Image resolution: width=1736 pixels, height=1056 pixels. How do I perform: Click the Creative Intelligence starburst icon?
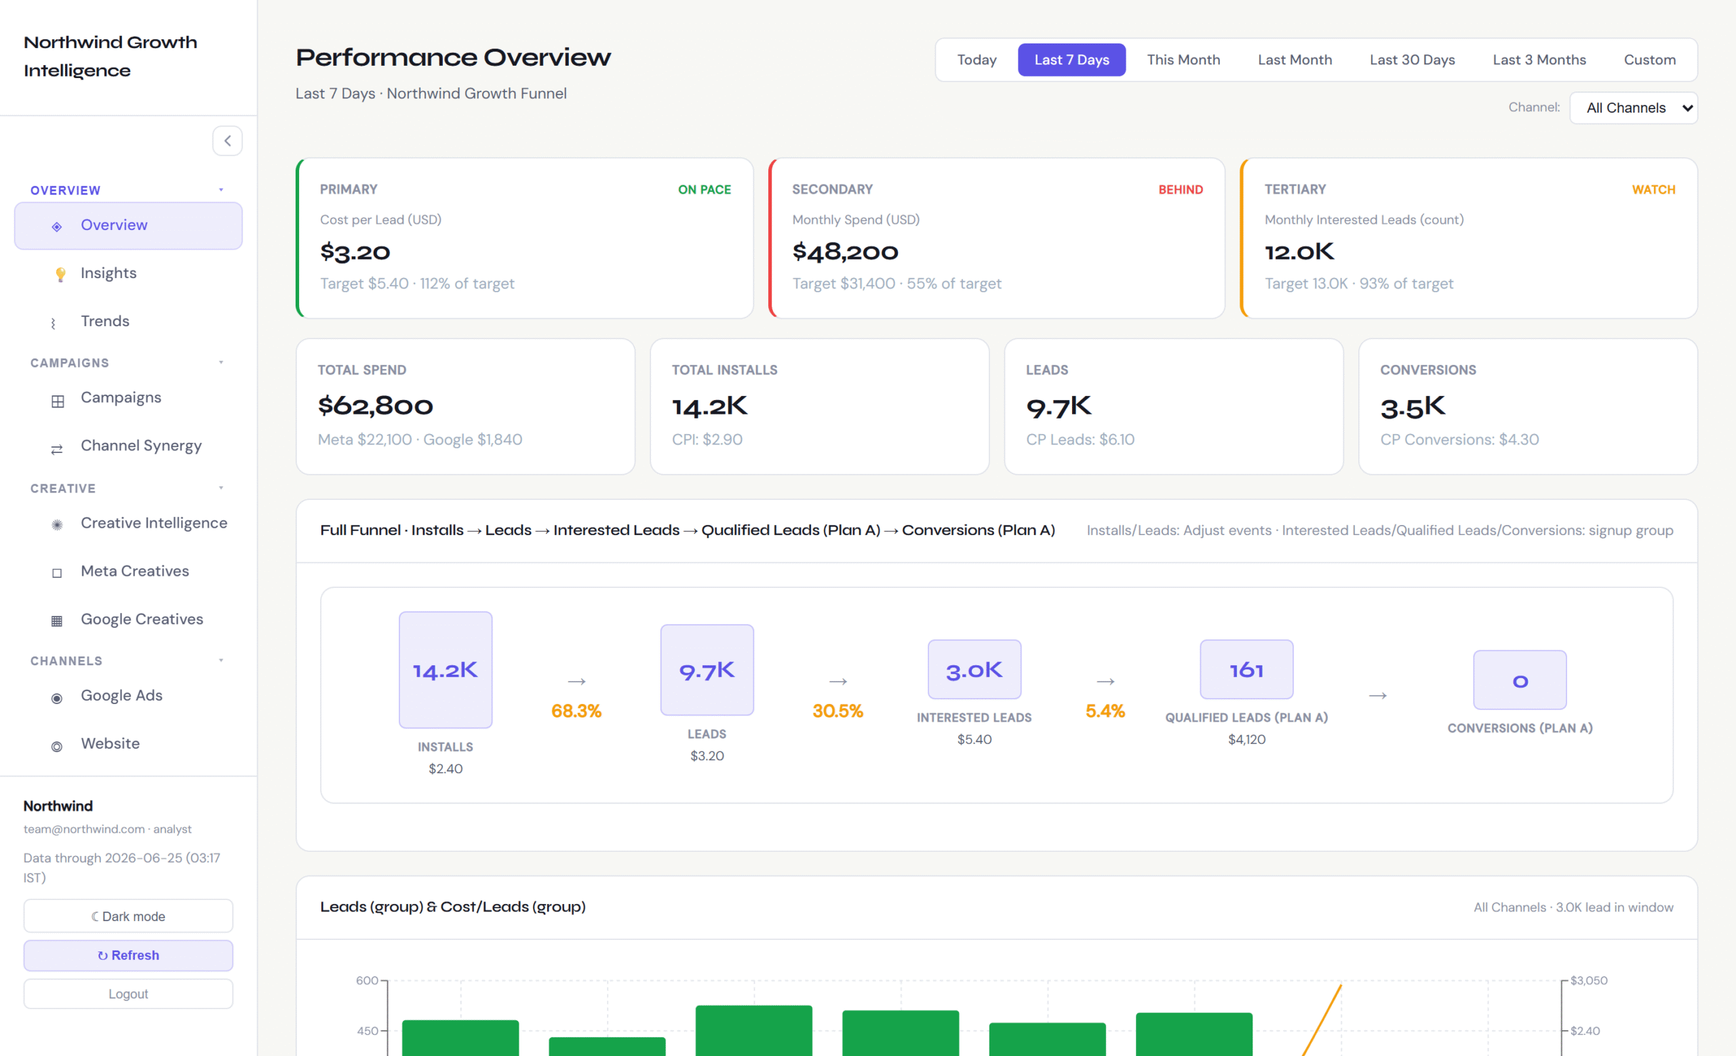pyautogui.click(x=57, y=524)
